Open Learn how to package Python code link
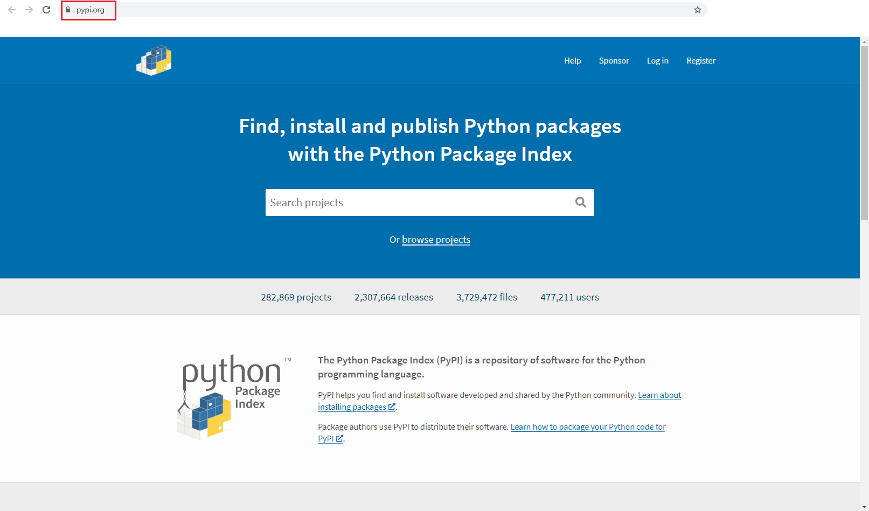Image resolution: width=869 pixels, height=511 pixels. [588, 427]
